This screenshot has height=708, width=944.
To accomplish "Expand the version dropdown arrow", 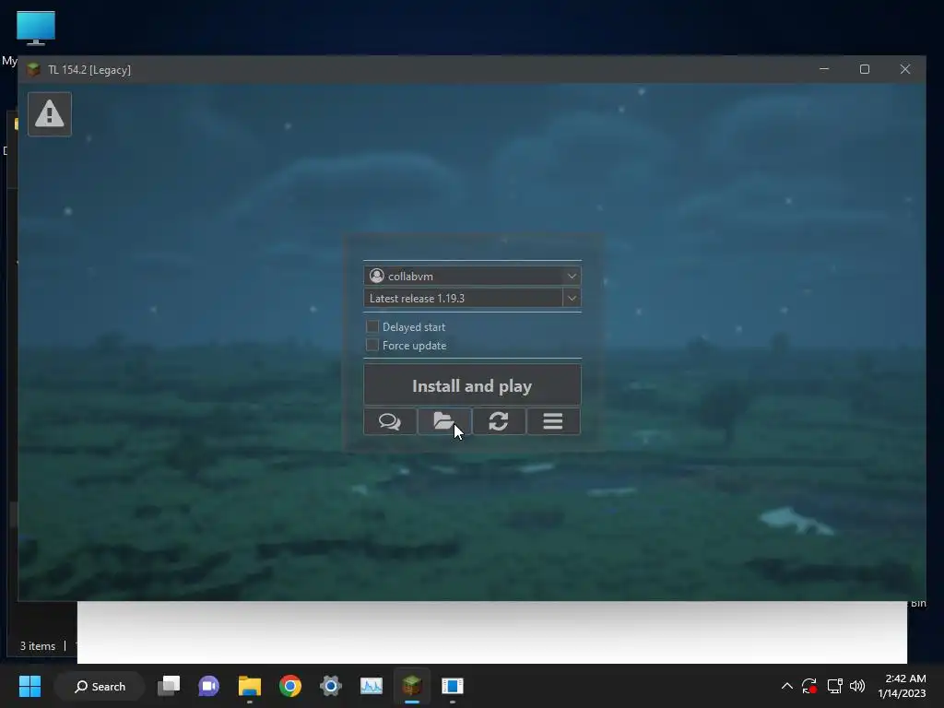I will (x=572, y=298).
